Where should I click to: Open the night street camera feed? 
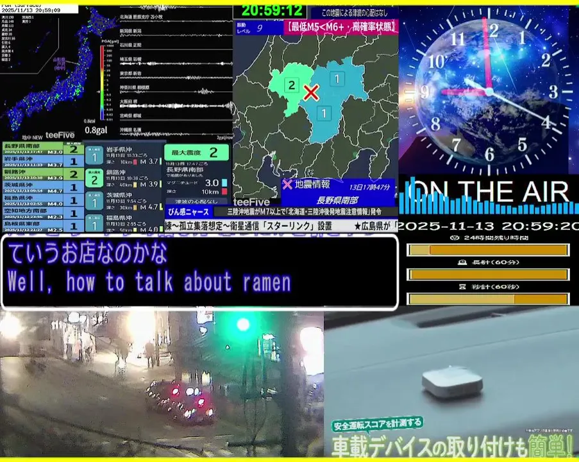(162, 384)
